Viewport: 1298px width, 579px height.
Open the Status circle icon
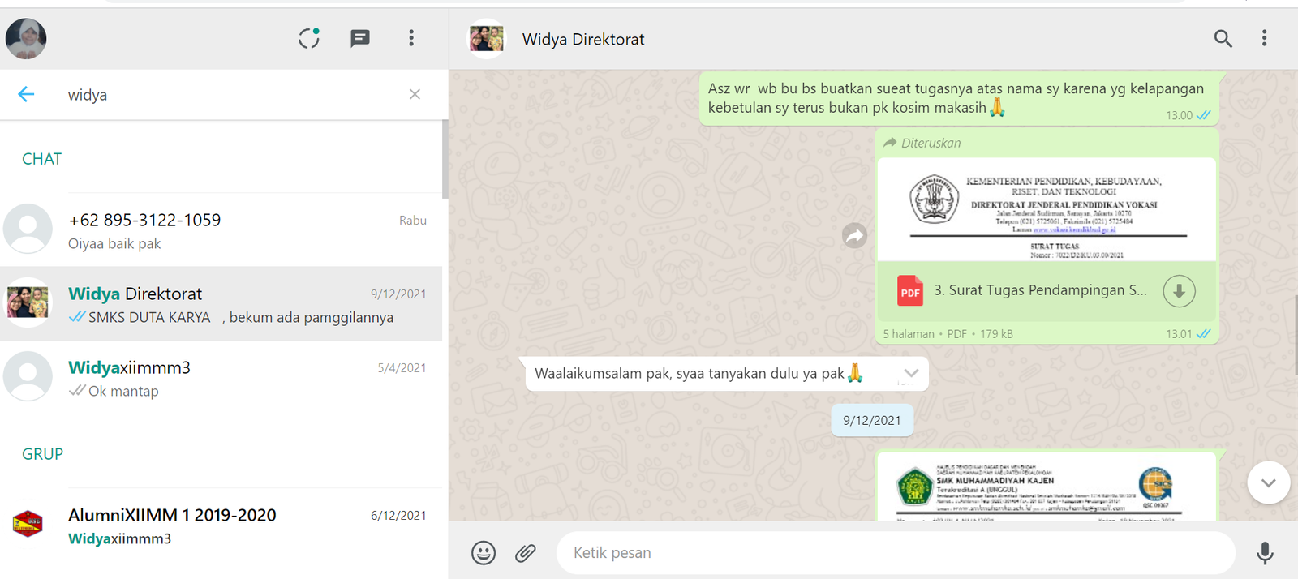309,38
